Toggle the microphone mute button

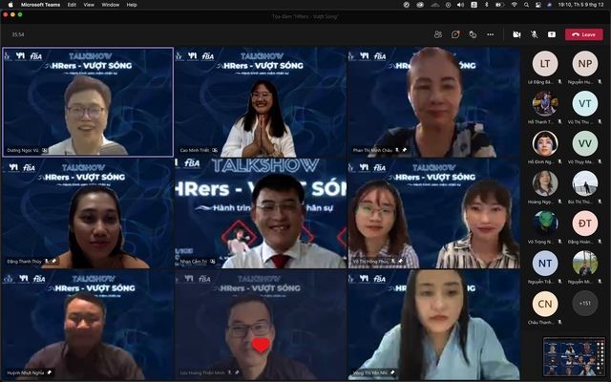pos(534,34)
